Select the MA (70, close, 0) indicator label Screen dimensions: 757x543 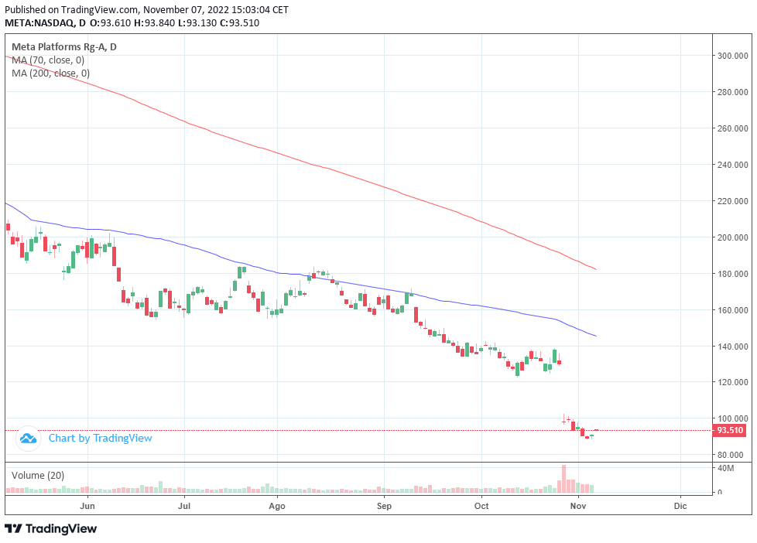click(x=48, y=60)
